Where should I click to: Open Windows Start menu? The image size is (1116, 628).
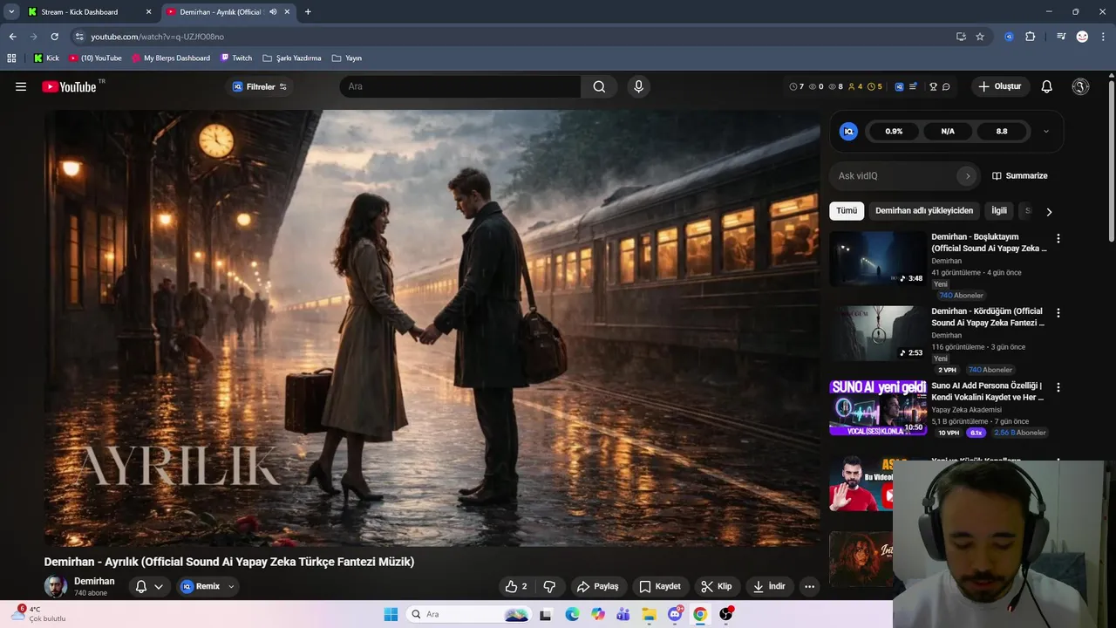(391, 614)
